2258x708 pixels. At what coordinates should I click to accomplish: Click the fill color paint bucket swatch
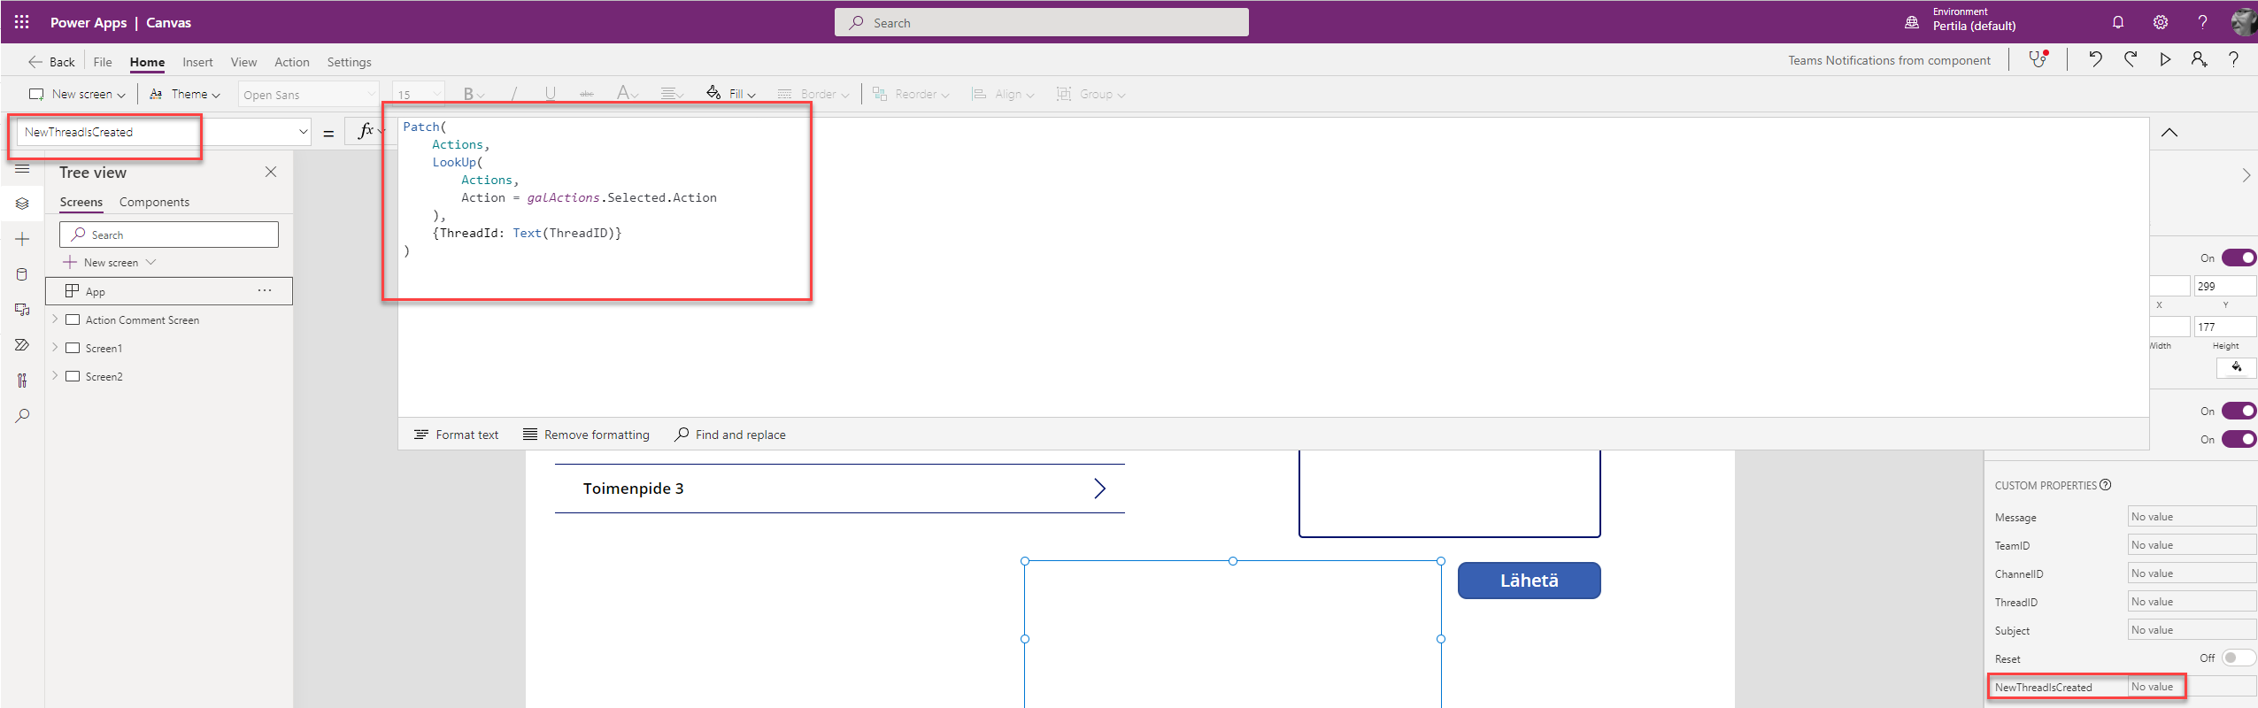click(x=2236, y=367)
